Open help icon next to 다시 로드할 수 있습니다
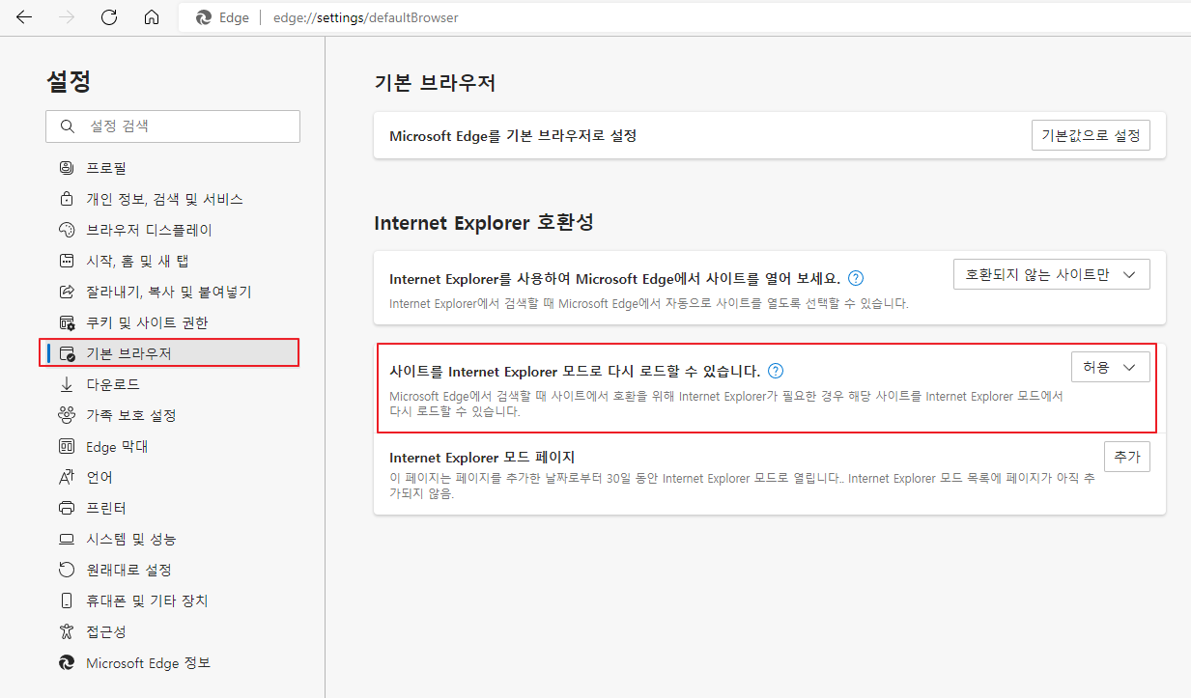The width and height of the screenshot is (1191, 698). point(776,371)
